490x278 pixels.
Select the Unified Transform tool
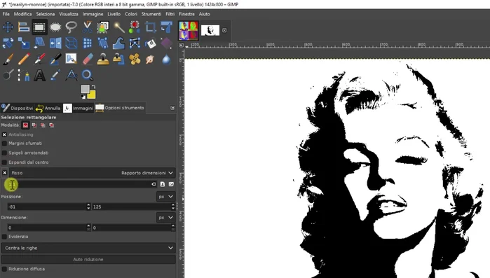click(x=166, y=27)
